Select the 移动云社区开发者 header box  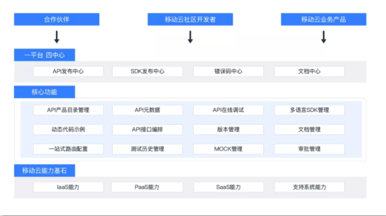pos(190,19)
